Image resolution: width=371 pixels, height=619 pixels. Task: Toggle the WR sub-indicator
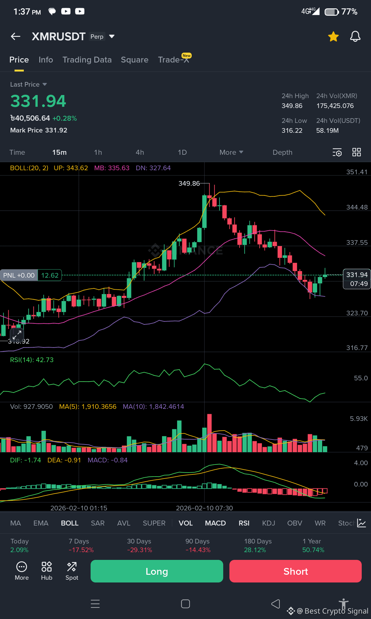coord(320,523)
